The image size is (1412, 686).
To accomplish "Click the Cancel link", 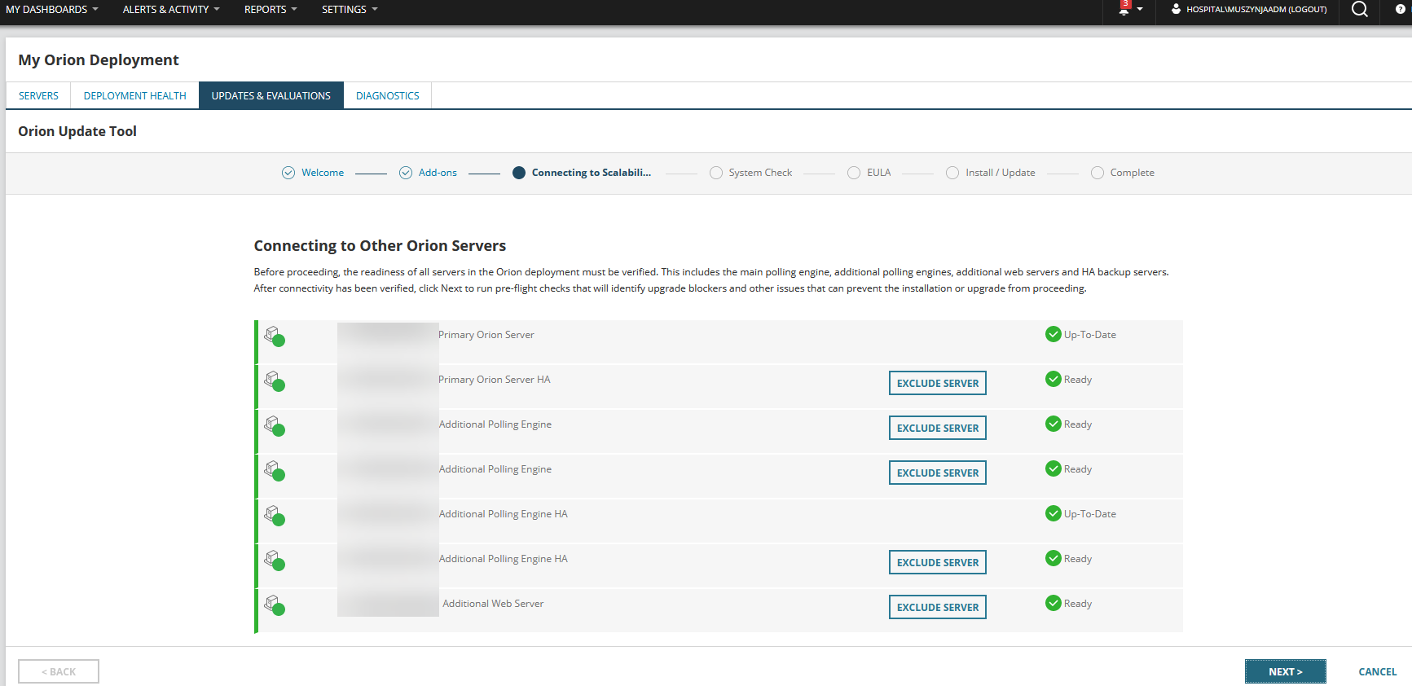I will 1378,671.
